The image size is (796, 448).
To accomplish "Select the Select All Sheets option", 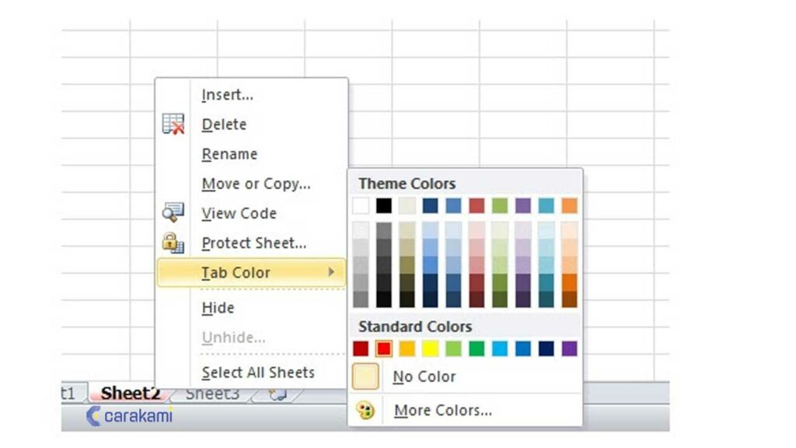I will (257, 373).
